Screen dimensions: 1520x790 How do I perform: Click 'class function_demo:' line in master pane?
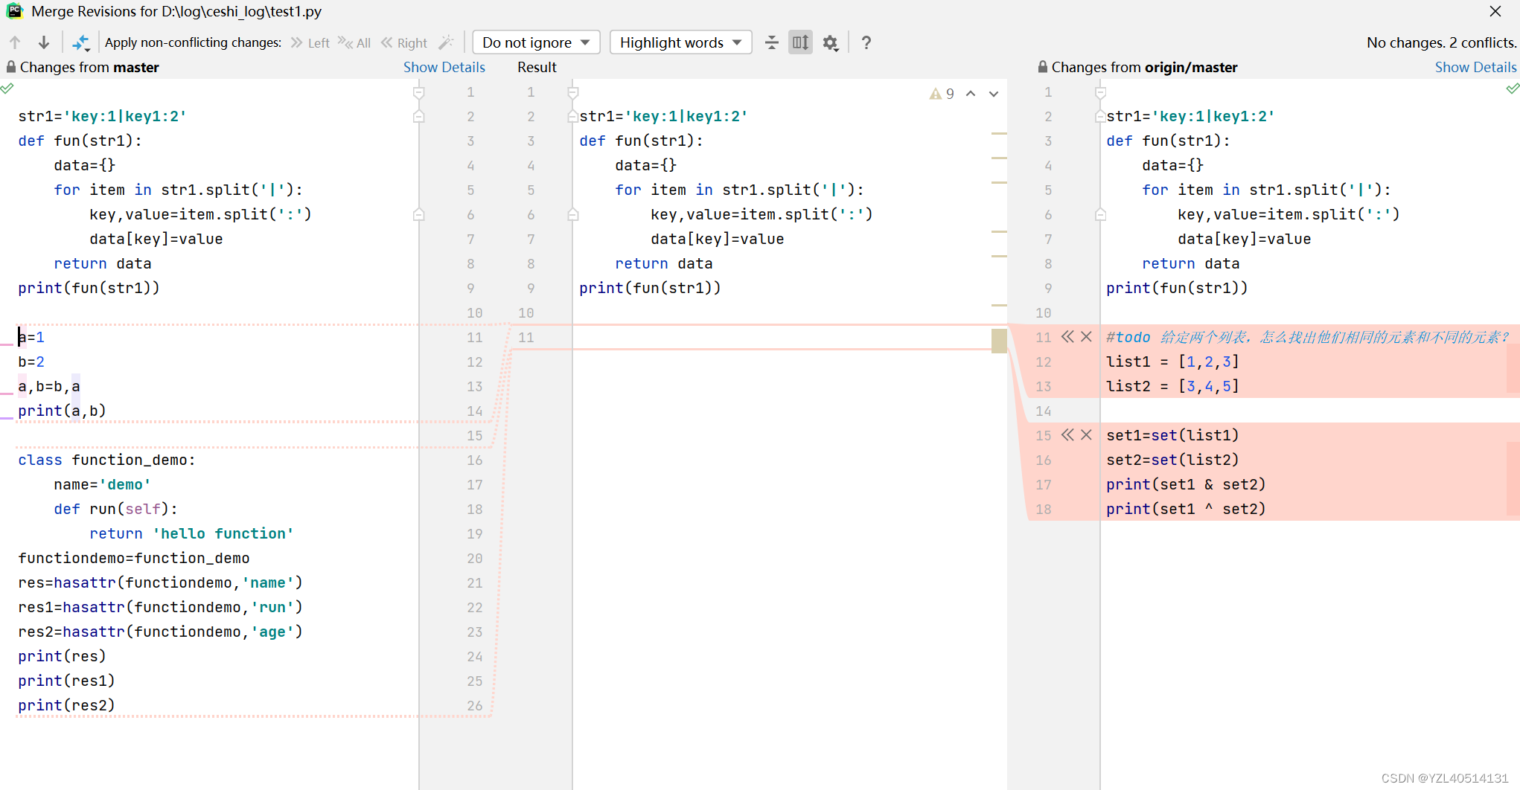pos(106,460)
